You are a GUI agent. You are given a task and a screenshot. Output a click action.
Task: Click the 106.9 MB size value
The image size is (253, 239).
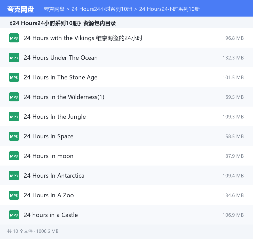[233, 215]
